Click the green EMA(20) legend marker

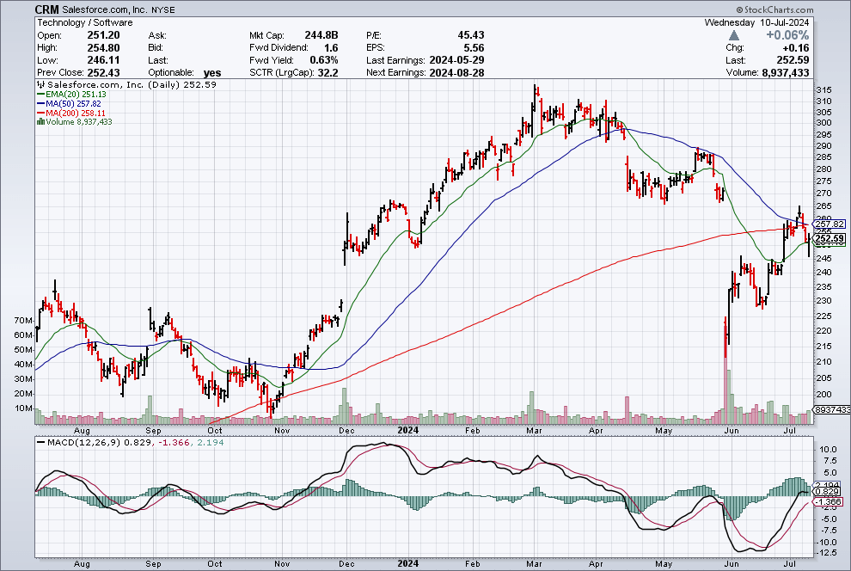40,95
